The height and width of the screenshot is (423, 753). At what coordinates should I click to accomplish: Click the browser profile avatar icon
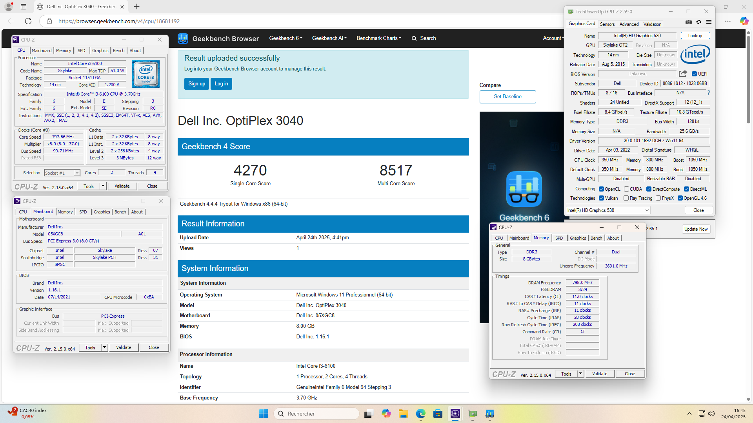[9, 7]
